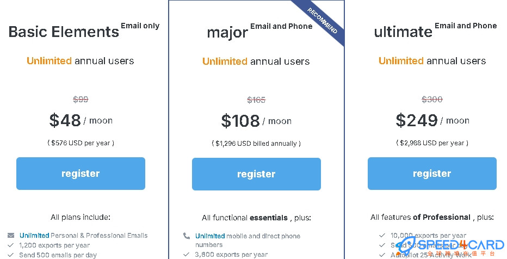This screenshot has width=507, height=259.
Task: Click the $48 / moon price
Action: (x=81, y=121)
